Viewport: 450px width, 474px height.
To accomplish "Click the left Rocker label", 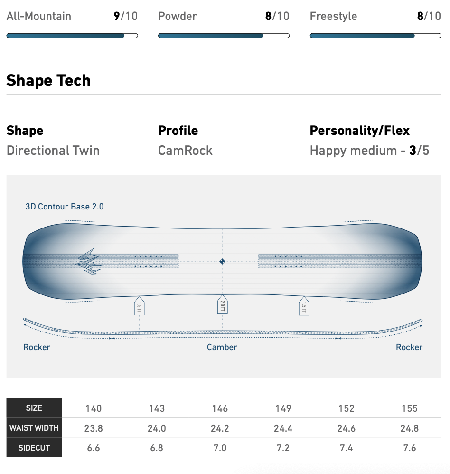I will point(37,347).
